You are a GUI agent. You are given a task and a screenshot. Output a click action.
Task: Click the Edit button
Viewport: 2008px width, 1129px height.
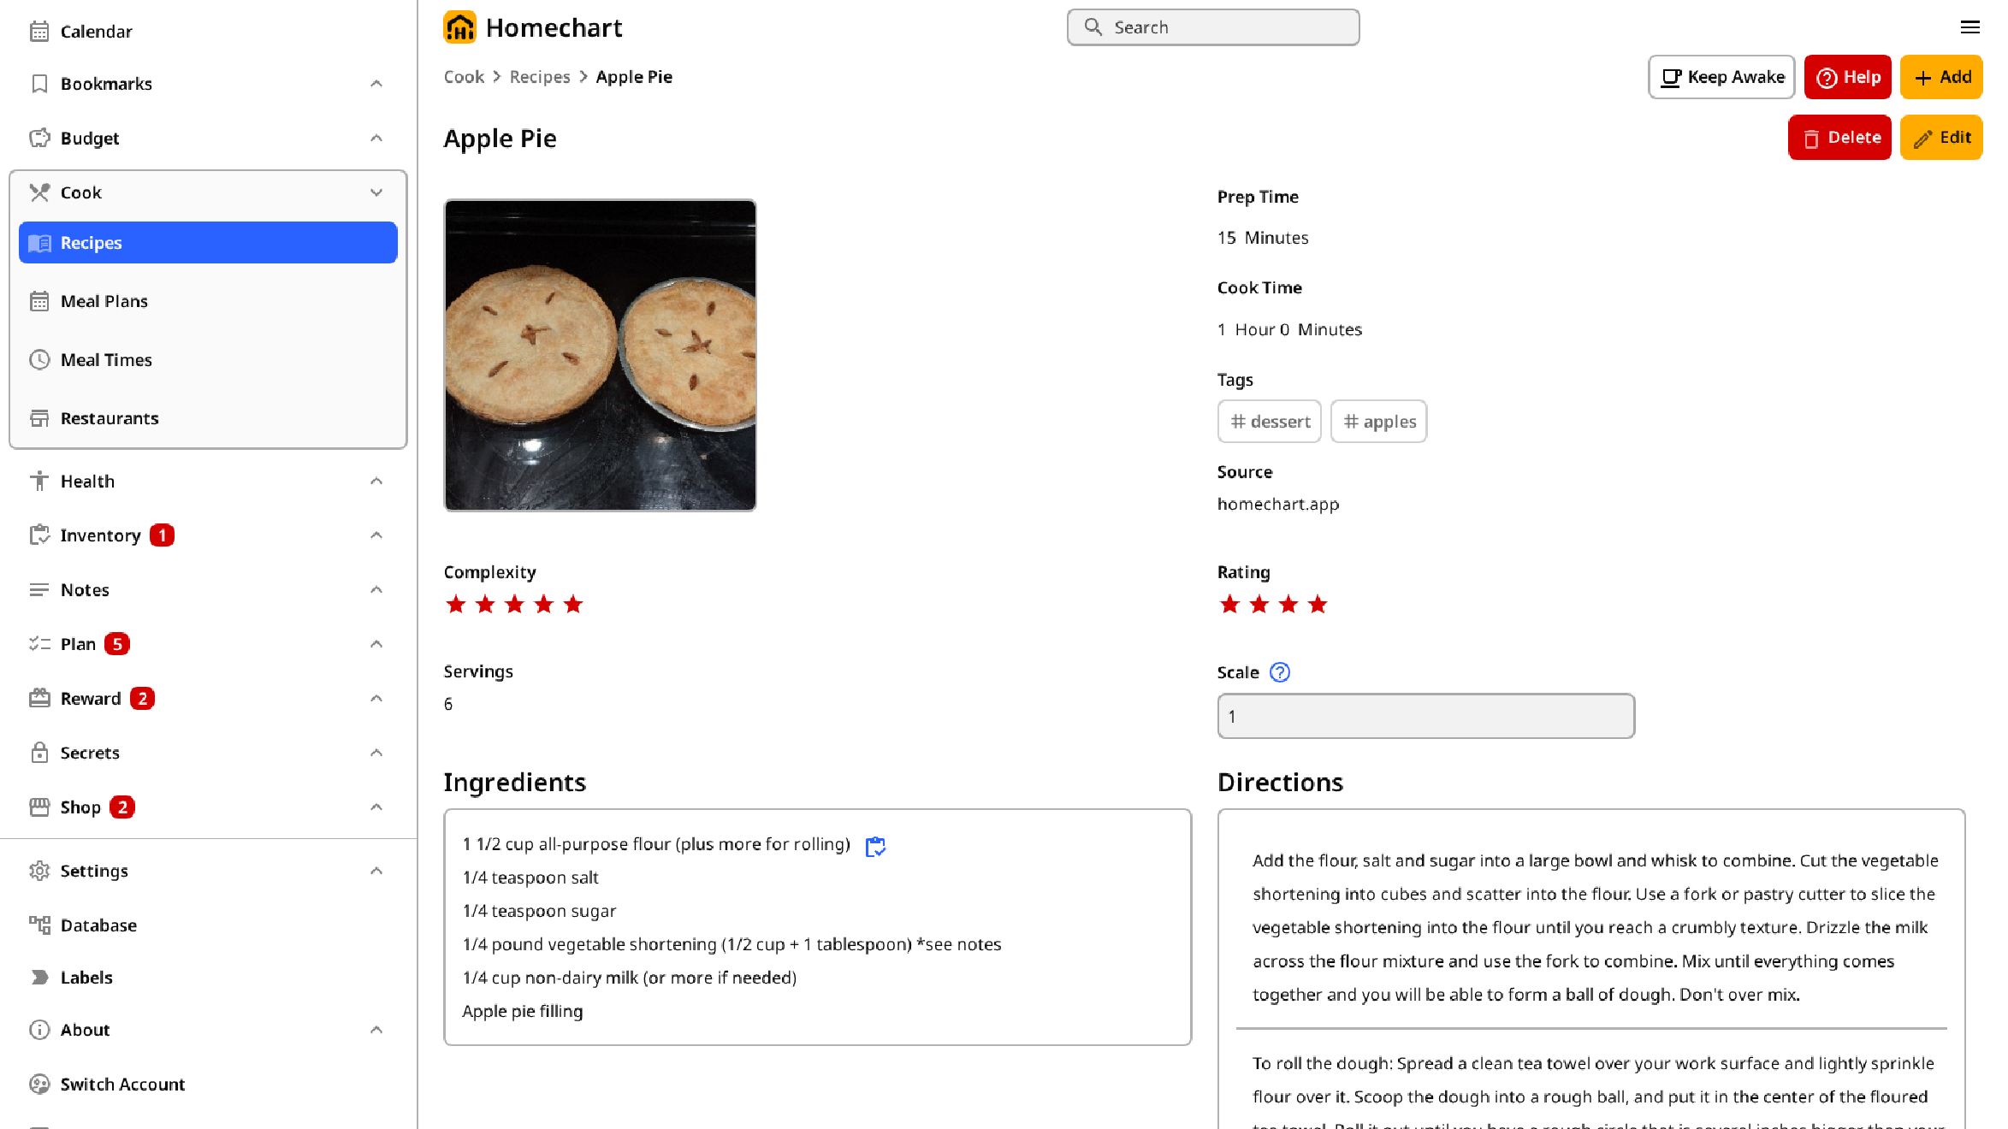(x=1941, y=137)
